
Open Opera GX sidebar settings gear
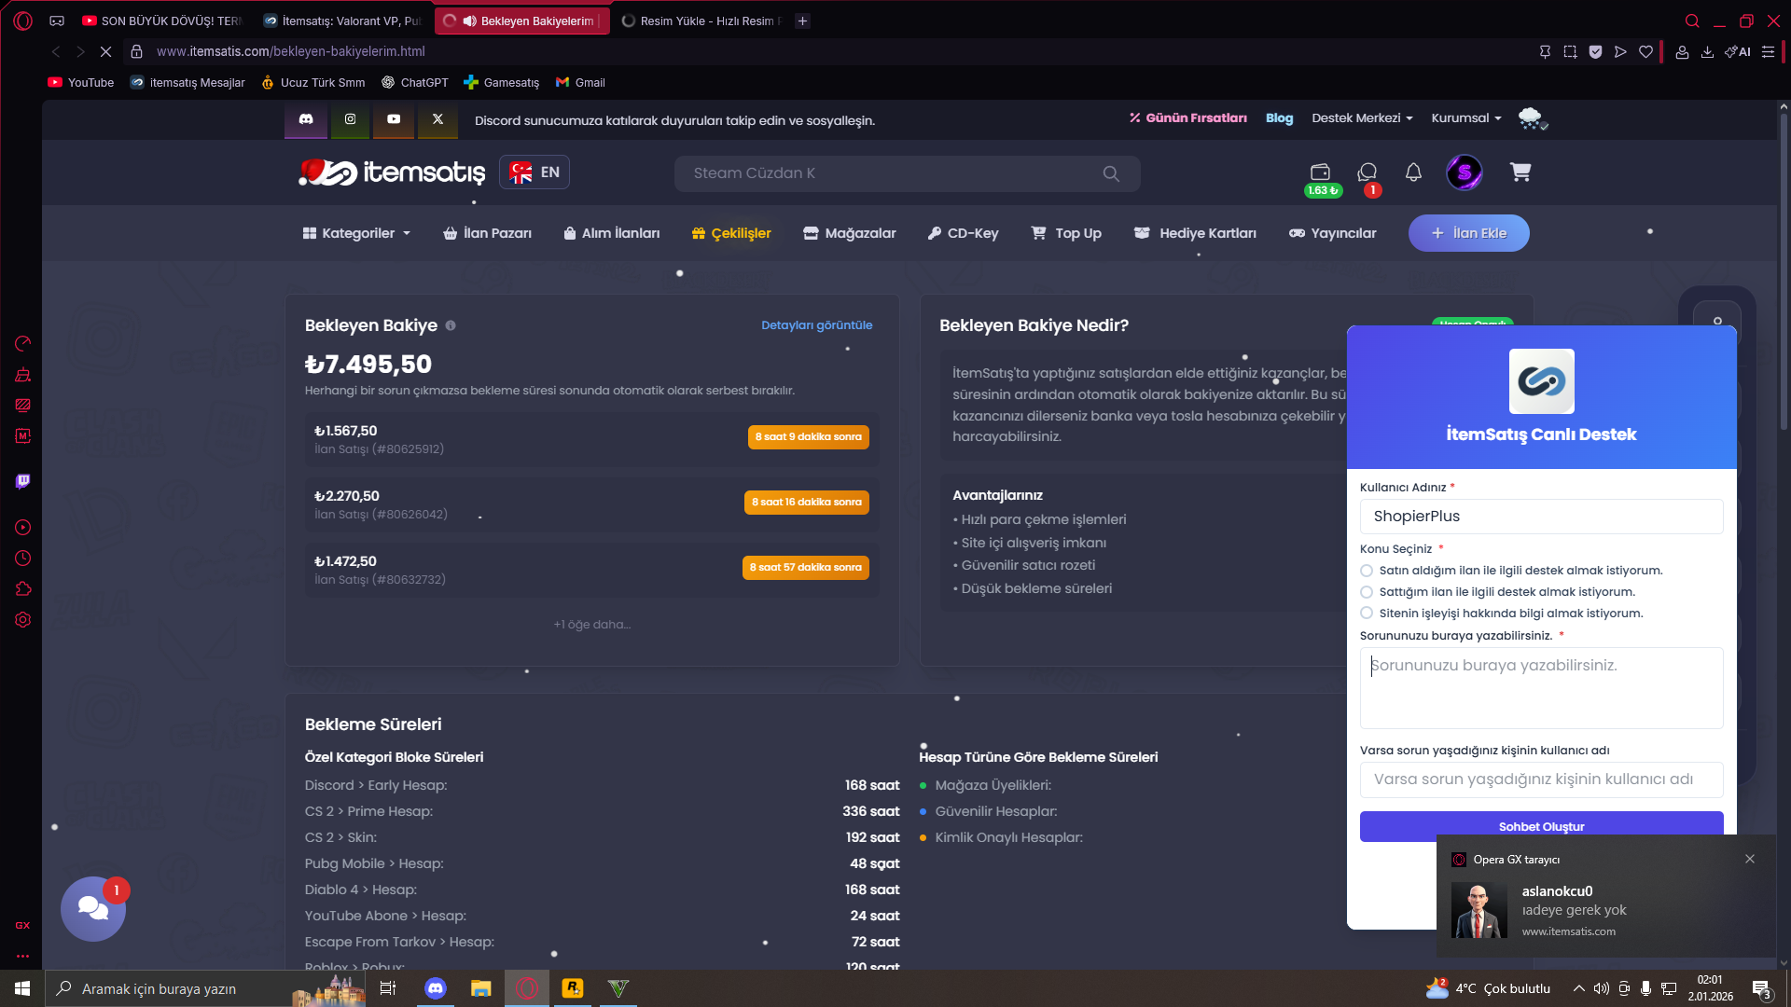coord(23,620)
